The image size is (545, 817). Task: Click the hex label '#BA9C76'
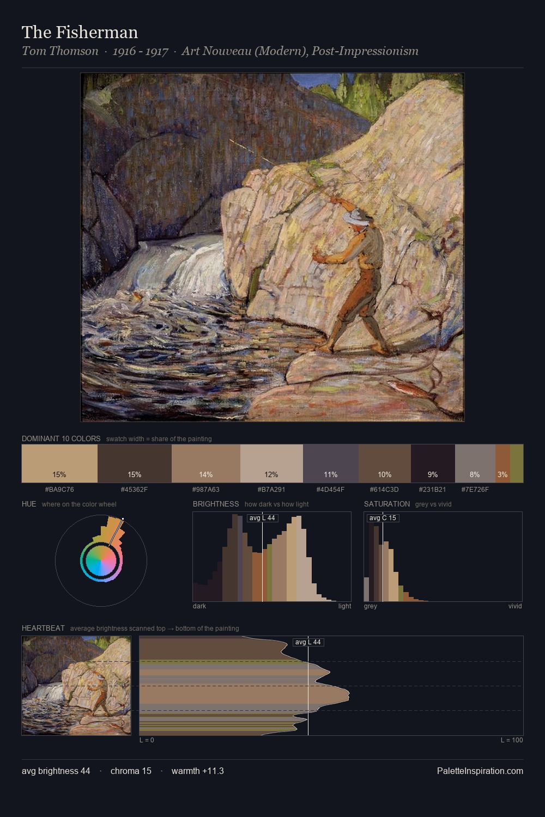point(59,490)
